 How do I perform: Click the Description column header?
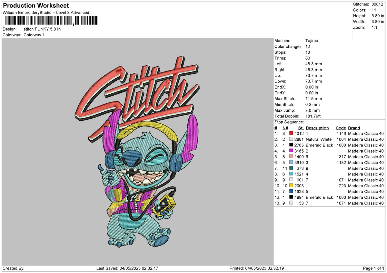pyautogui.click(x=317, y=128)
